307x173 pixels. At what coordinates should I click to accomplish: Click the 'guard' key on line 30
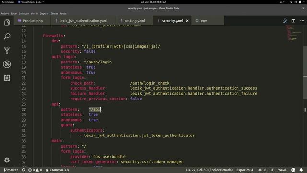pyautogui.click(x=67, y=125)
